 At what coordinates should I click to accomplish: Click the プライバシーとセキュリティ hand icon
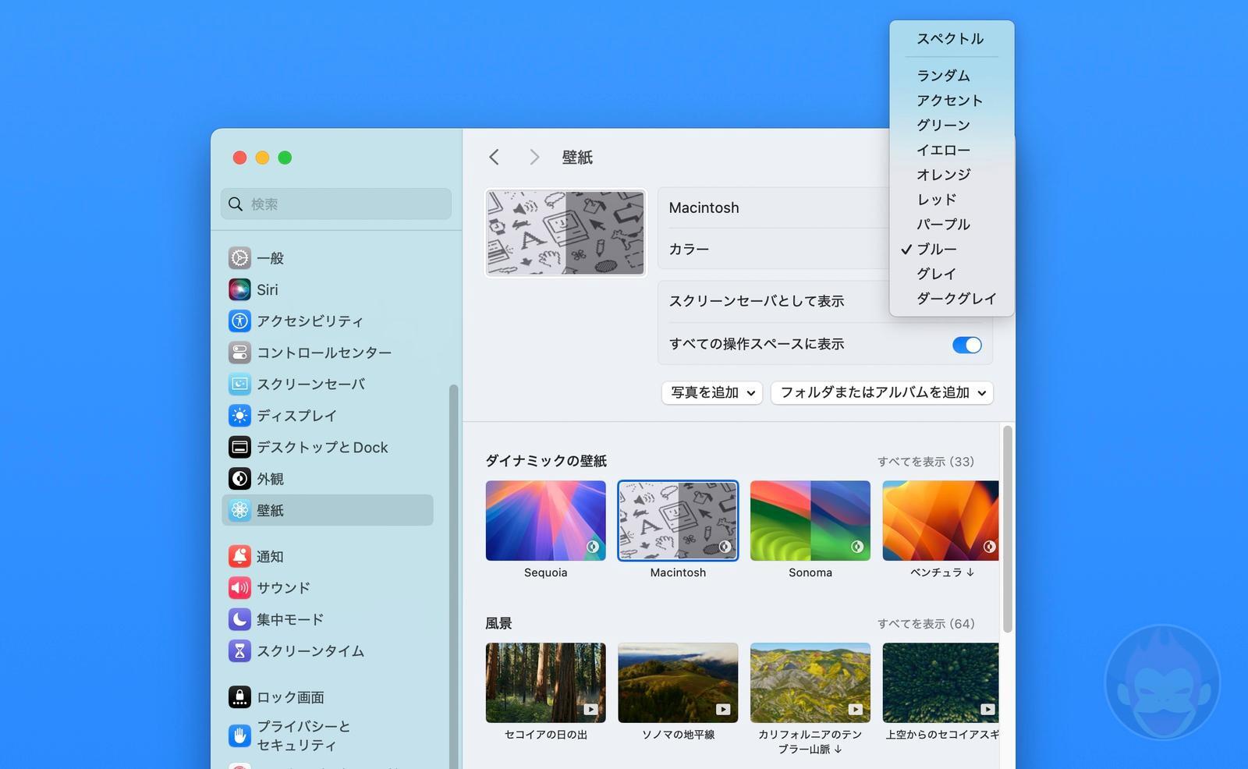click(x=239, y=735)
